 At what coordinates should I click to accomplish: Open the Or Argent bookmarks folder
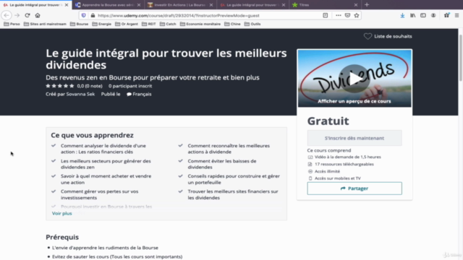127,24
